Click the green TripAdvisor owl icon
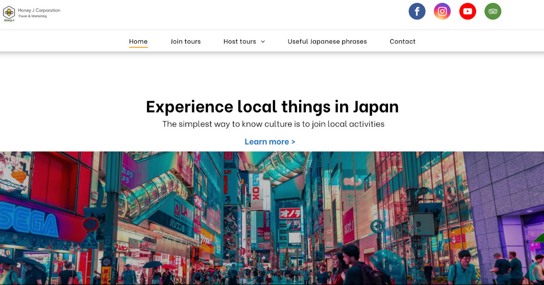 tap(493, 11)
